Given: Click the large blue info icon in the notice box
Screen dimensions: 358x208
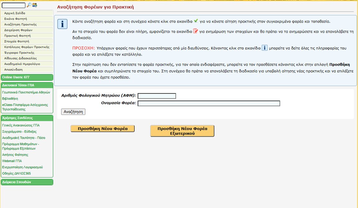Looking at the screenshot, I should click(62, 24).
